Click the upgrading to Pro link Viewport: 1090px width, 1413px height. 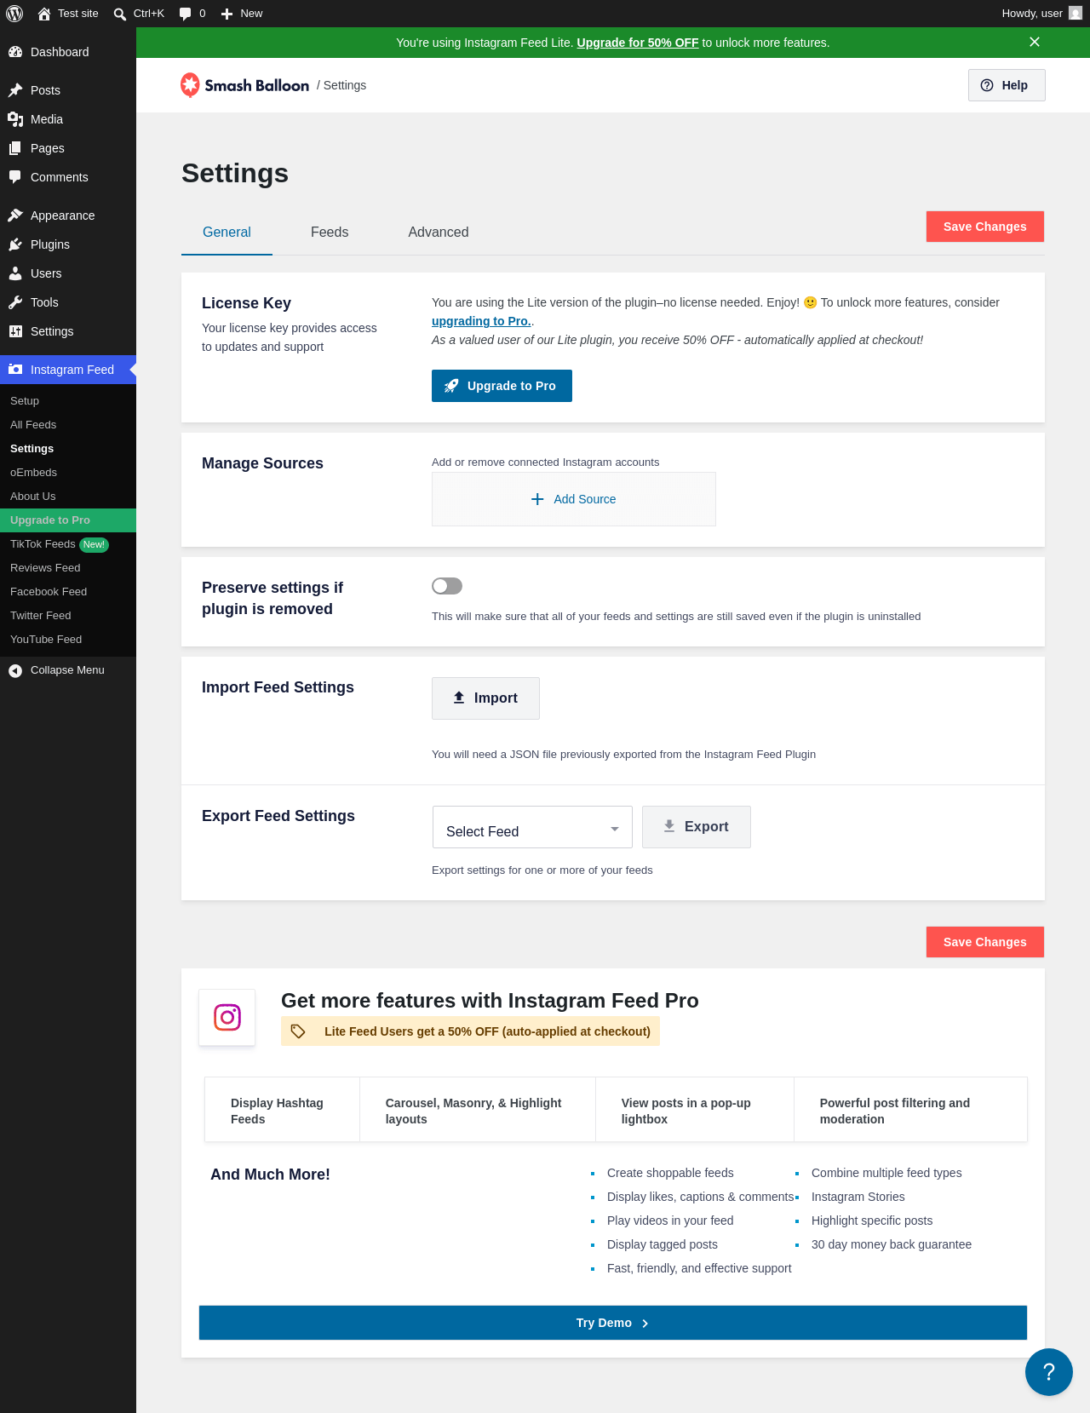point(481,321)
